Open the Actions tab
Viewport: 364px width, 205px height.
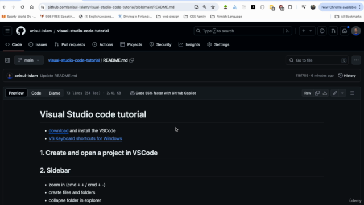click(x=102, y=44)
